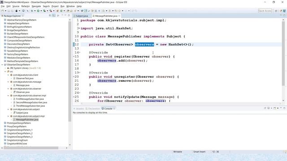Switch to Java perspective icon
This screenshot has height=161, width=287.
pos(284,11)
